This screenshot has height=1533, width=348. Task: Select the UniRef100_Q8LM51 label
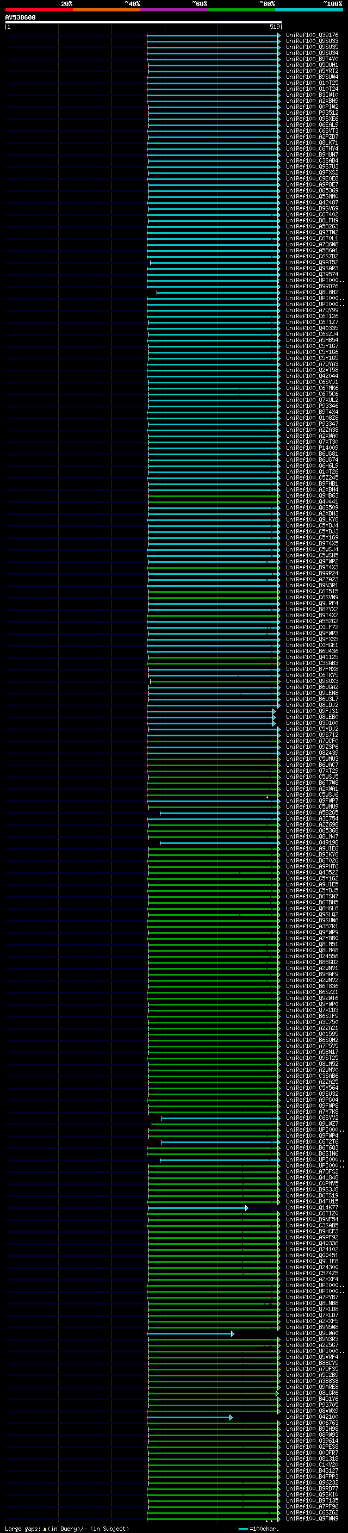coord(312,945)
